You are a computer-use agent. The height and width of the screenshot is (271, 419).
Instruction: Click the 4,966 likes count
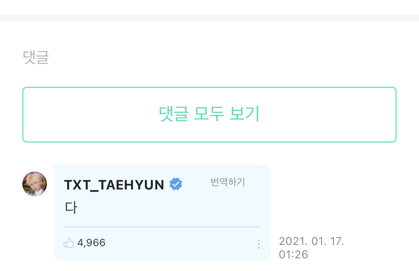point(91,243)
